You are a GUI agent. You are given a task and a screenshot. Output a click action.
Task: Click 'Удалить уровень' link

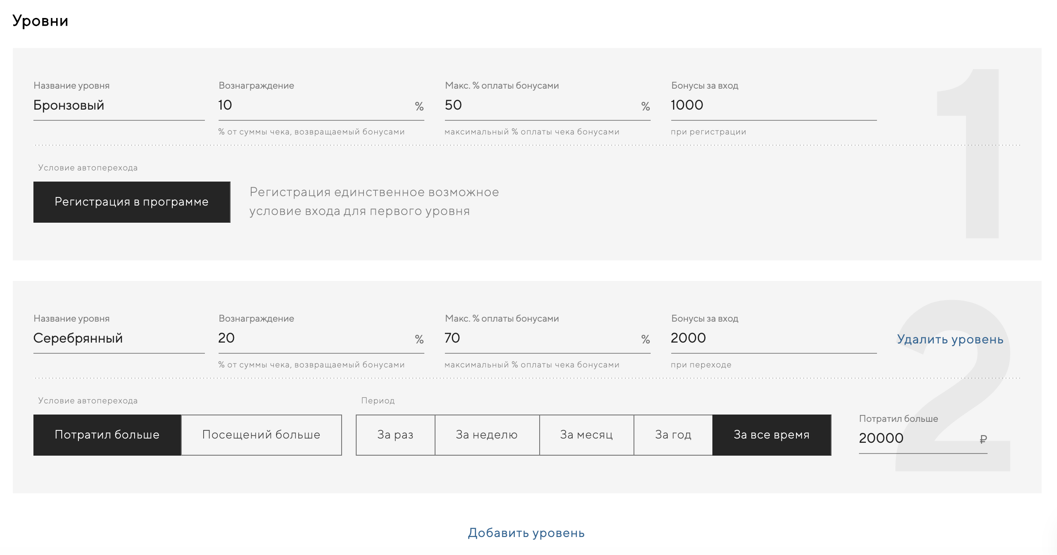pos(950,339)
